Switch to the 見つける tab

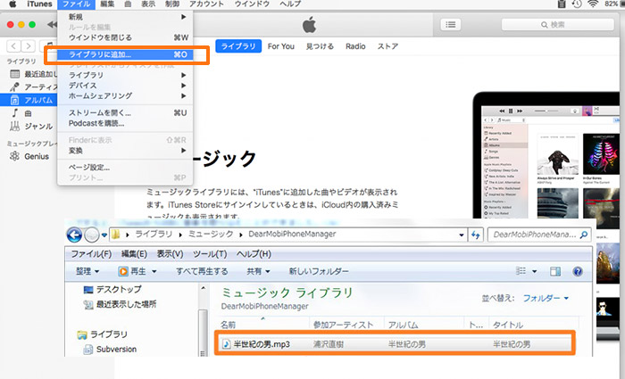(x=320, y=46)
